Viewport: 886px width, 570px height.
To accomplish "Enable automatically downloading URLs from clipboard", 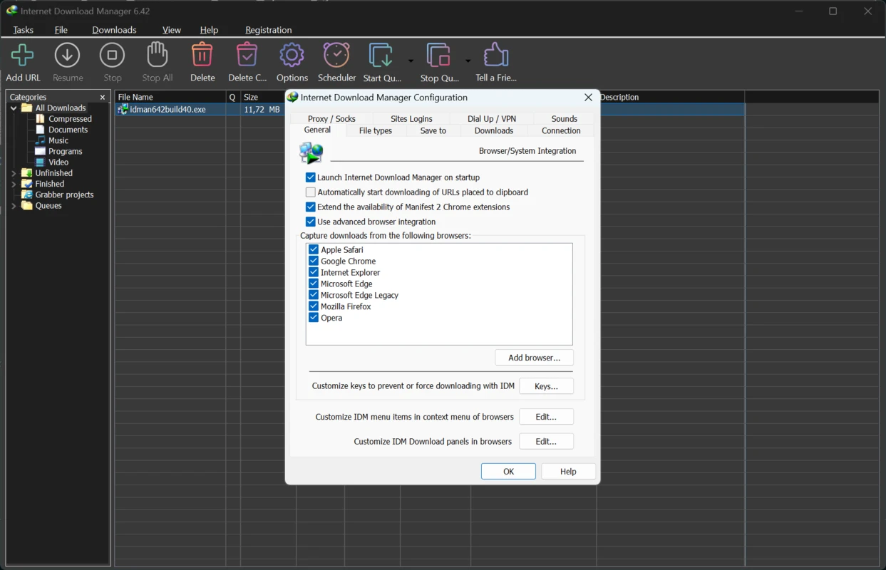I will tap(311, 192).
